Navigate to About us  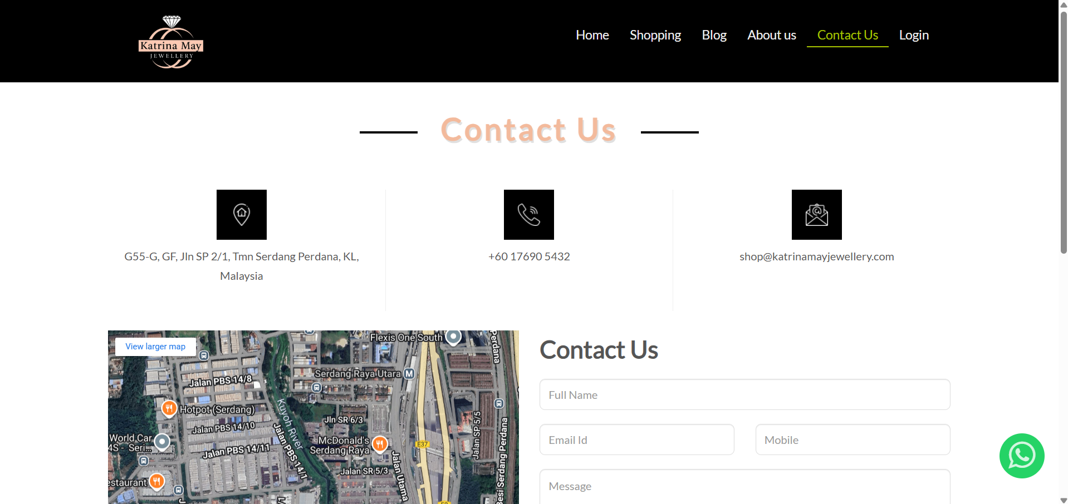(x=772, y=35)
